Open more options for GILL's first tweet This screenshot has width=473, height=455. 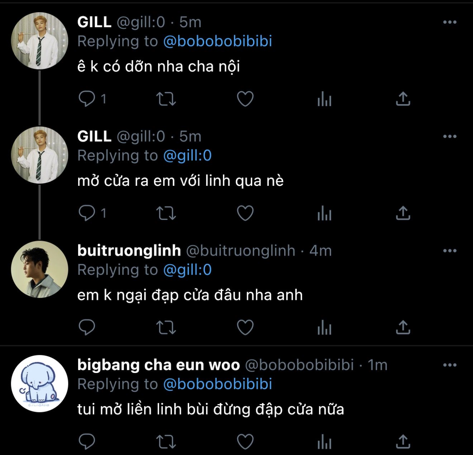point(450,22)
